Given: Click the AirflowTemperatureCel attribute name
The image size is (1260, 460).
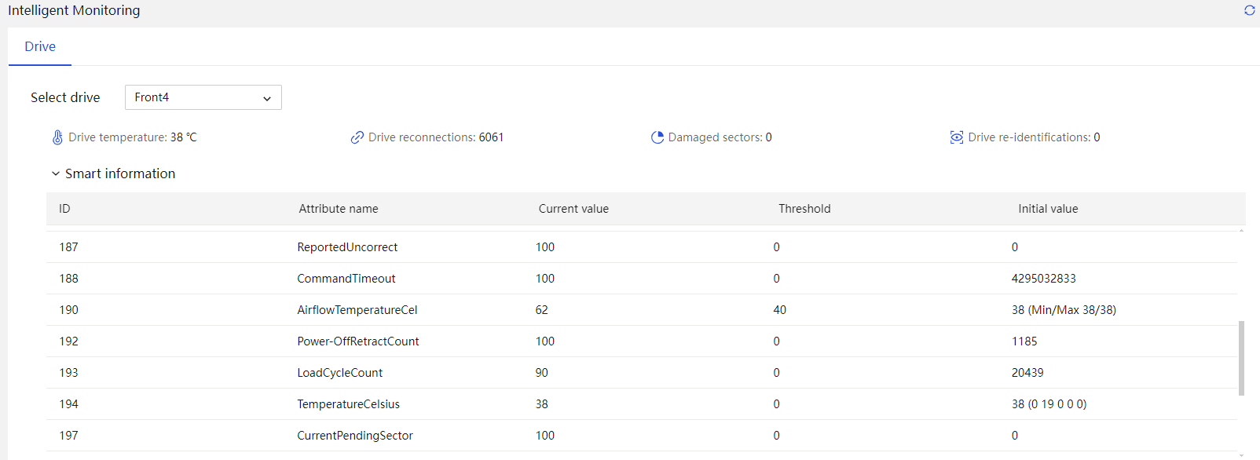Looking at the screenshot, I should click(x=357, y=310).
